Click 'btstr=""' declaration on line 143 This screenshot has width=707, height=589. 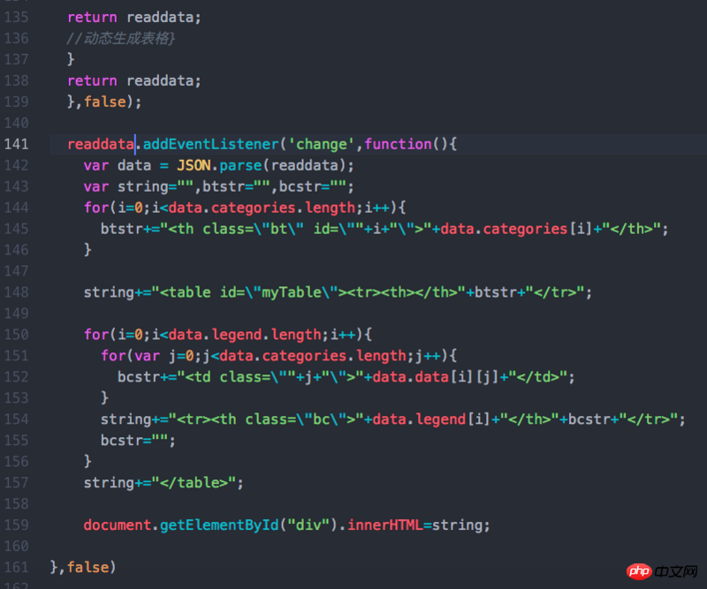pos(236,186)
